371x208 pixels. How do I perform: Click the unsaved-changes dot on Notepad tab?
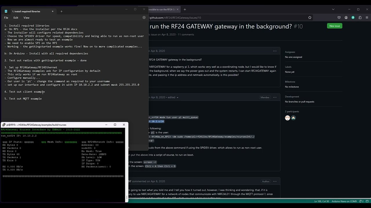click(x=52, y=11)
